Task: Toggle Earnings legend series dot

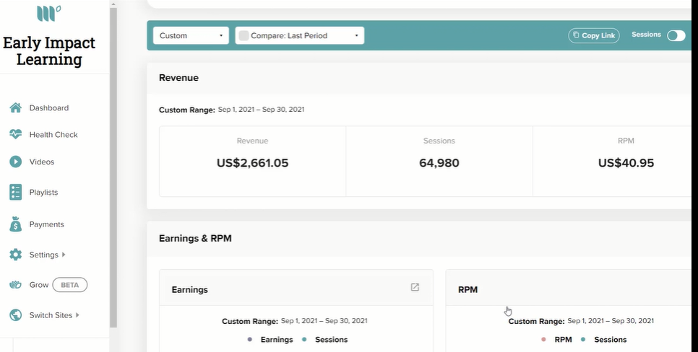Action: tap(250, 340)
